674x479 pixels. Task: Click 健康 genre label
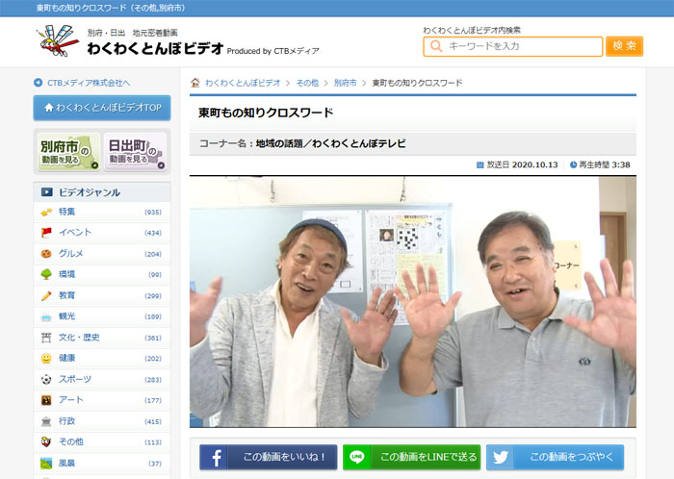click(67, 358)
